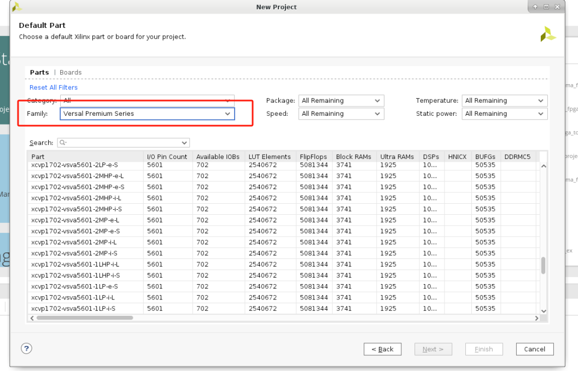Select the Parts tab
Image resolution: width=578 pixels, height=371 pixels.
click(x=39, y=72)
